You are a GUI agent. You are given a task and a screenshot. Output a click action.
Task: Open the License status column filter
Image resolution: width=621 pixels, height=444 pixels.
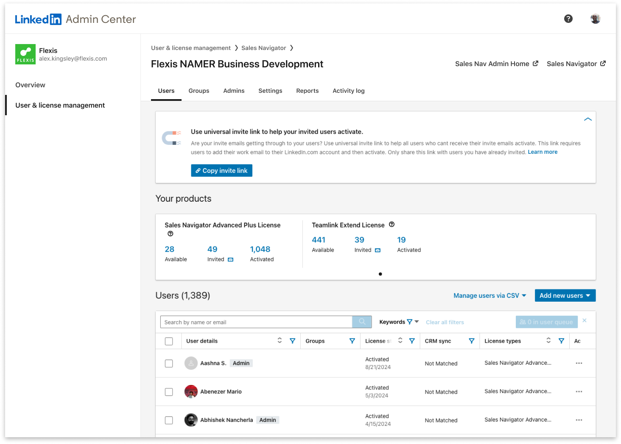(412, 341)
